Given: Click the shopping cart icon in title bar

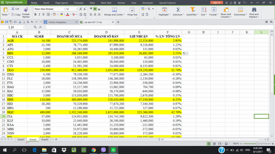Looking at the screenshot, I should (227, 3).
